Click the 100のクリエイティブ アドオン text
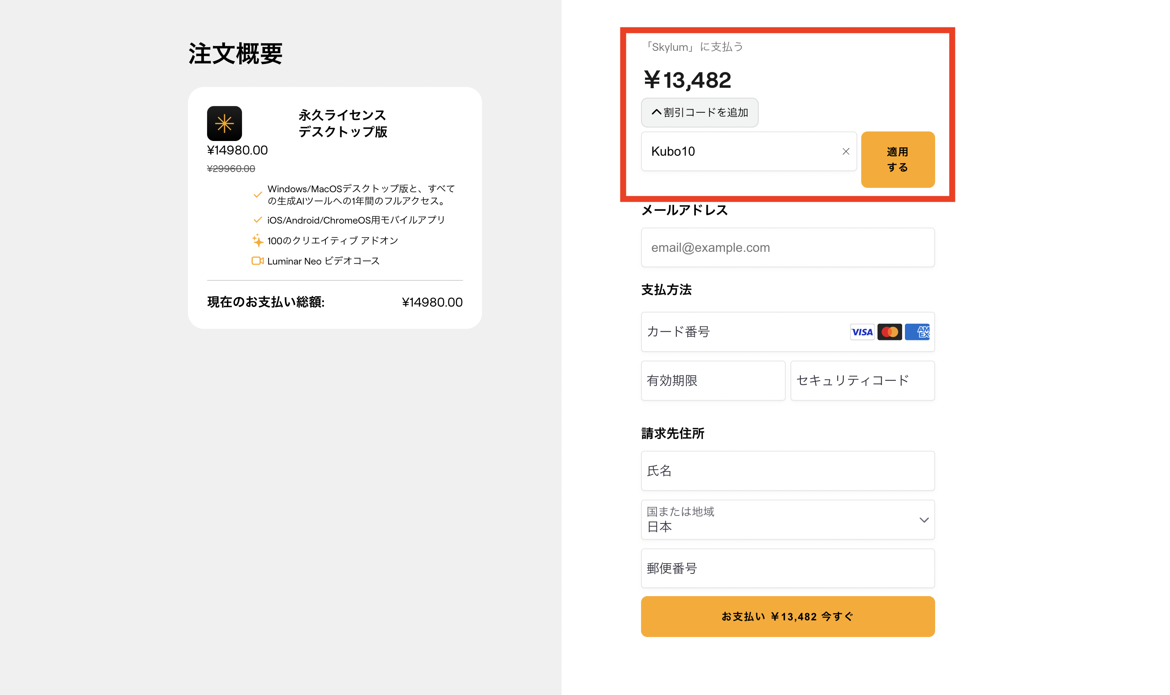 click(332, 240)
